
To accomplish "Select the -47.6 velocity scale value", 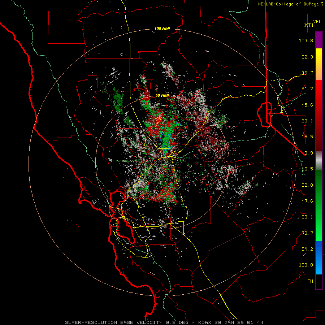I will click(x=306, y=201).
